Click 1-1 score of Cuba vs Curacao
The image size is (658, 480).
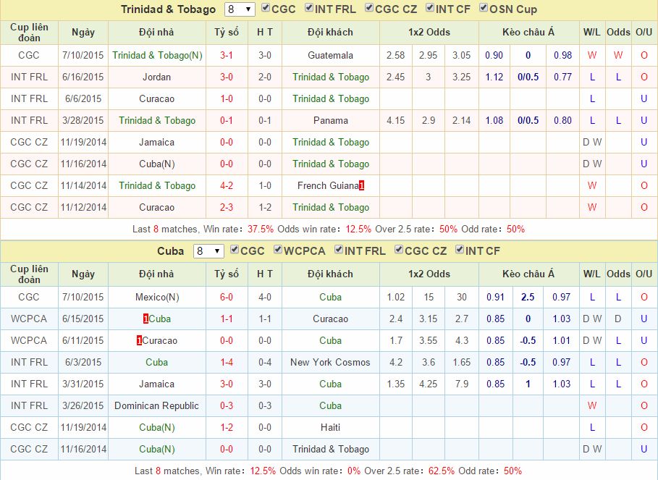pos(227,319)
